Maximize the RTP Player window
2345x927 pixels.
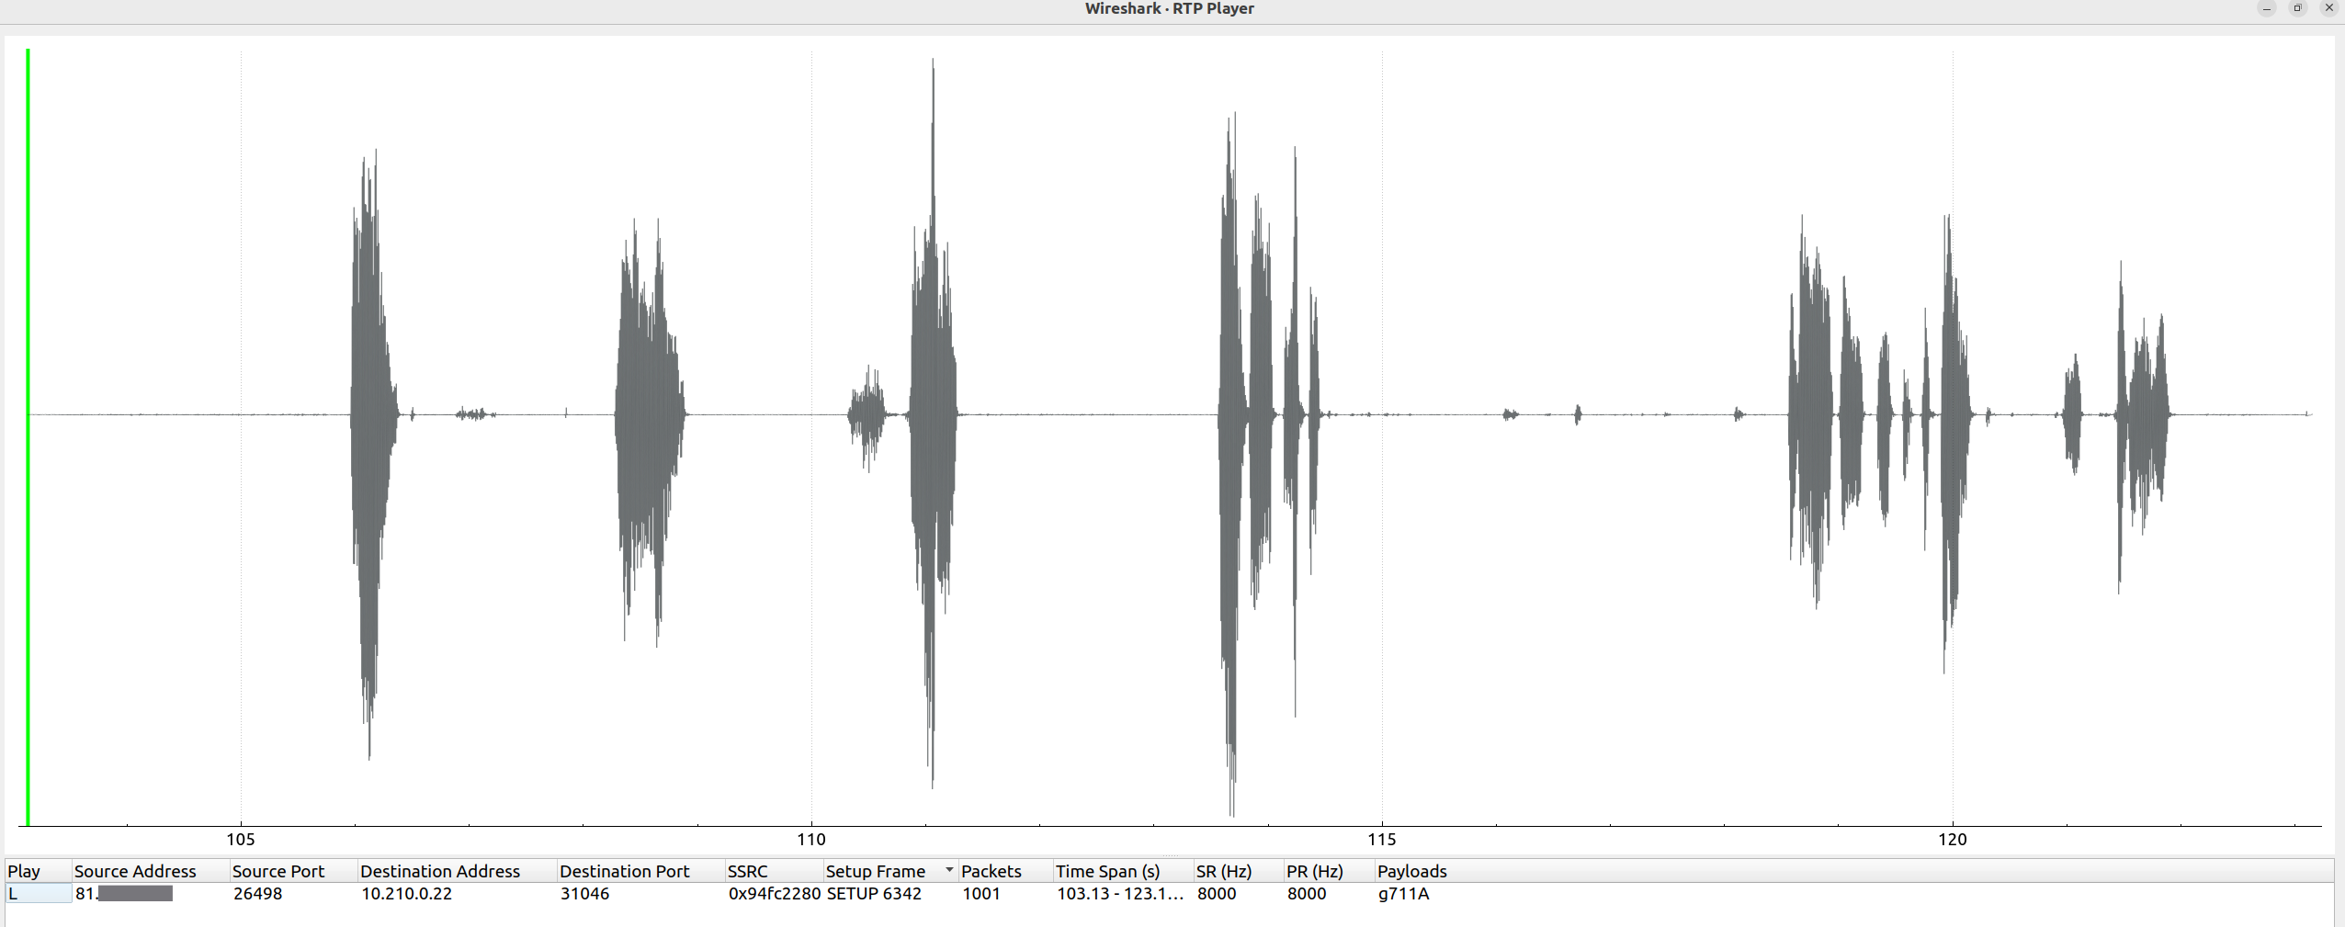pyautogui.click(x=2297, y=8)
